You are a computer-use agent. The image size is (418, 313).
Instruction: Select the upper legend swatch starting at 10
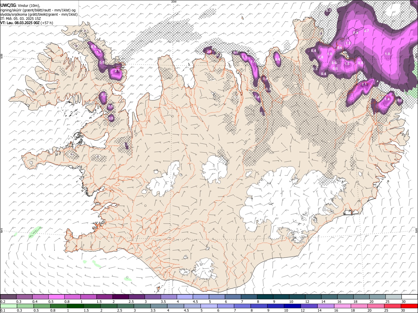pyautogui.click(x=297, y=297)
